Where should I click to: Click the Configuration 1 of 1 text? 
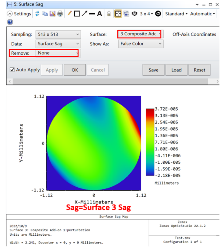coord(182,242)
